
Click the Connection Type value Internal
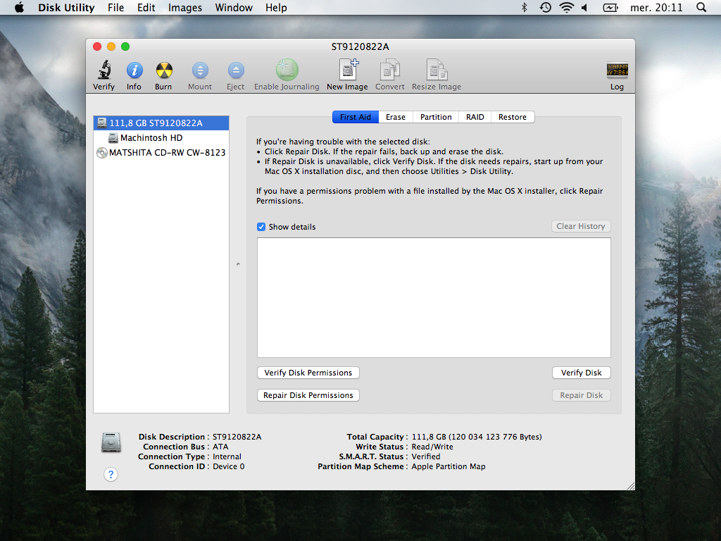tap(227, 456)
